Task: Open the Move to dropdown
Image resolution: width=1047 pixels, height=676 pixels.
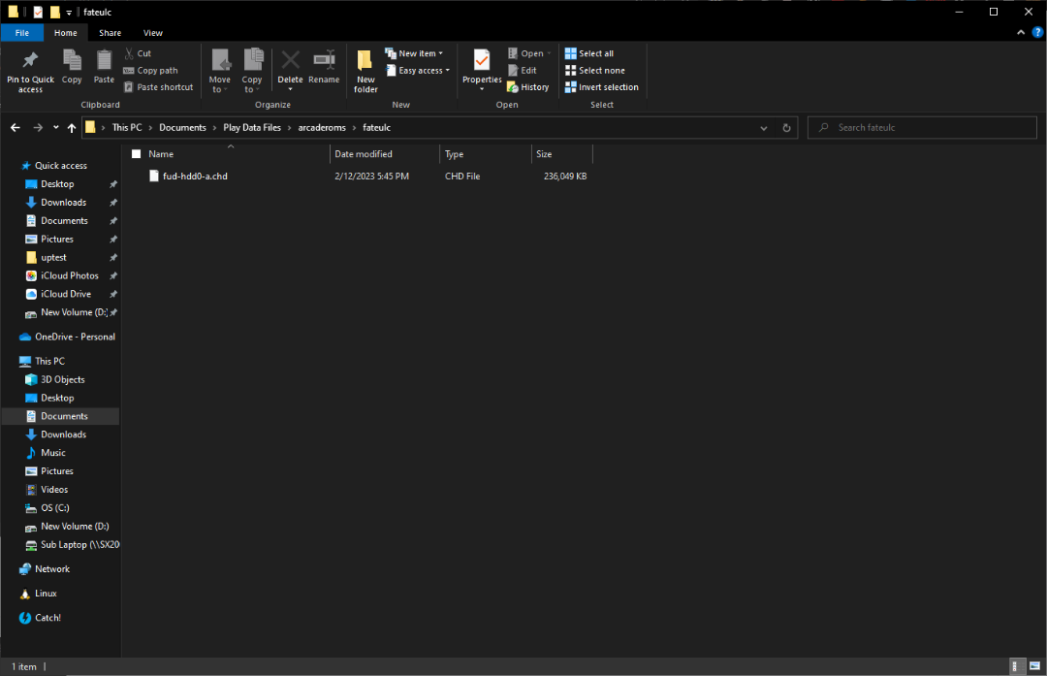Action: coord(219,70)
